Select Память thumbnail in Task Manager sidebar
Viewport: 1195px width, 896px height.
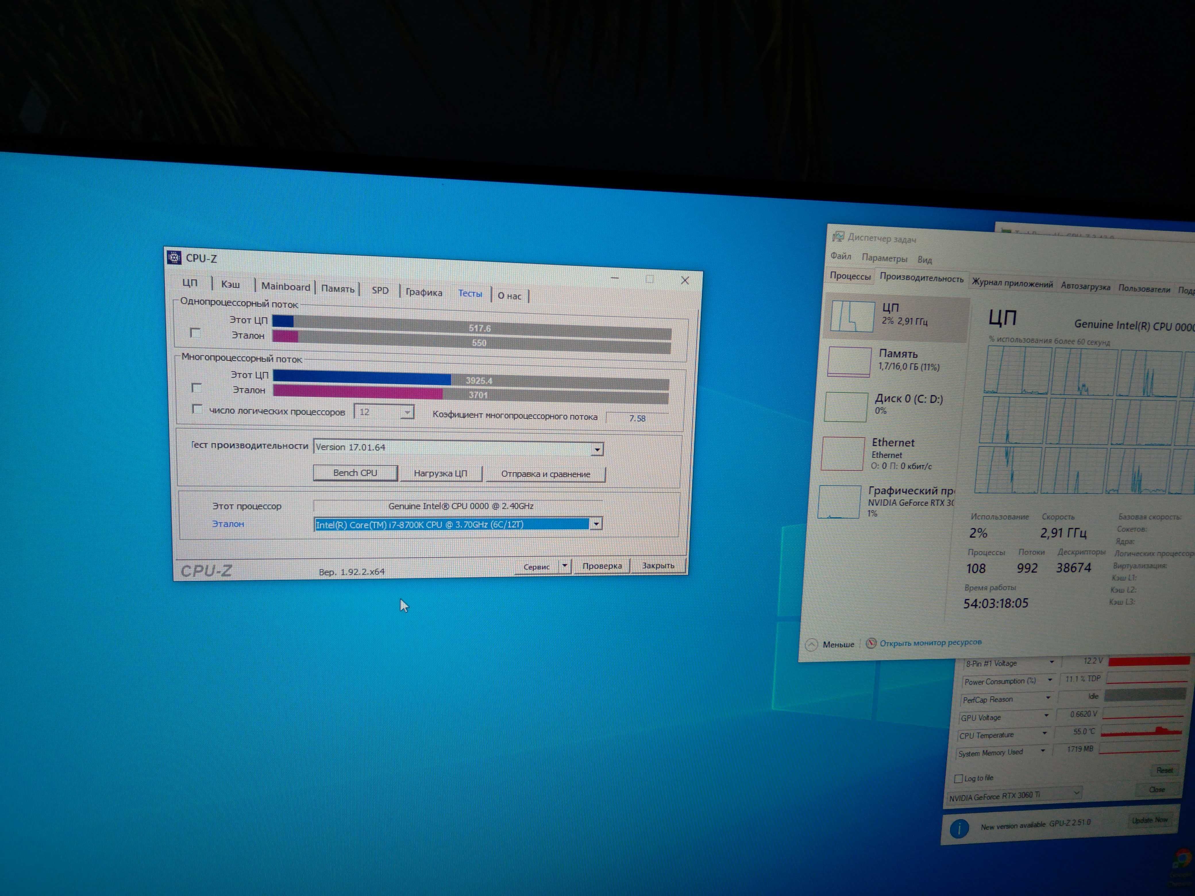pyautogui.click(x=849, y=361)
